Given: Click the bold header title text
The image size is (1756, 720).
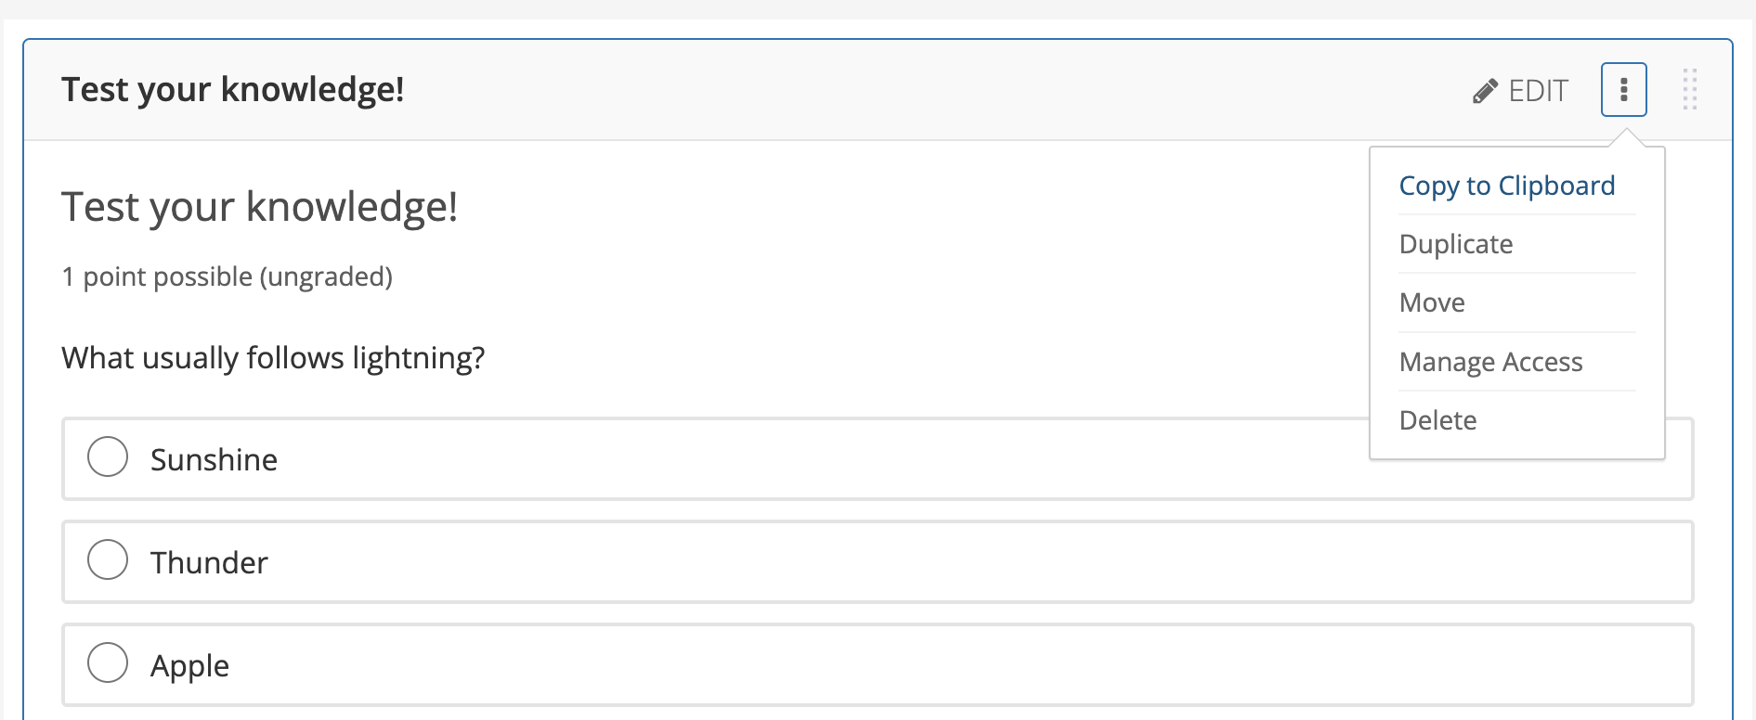Looking at the screenshot, I should (x=232, y=90).
